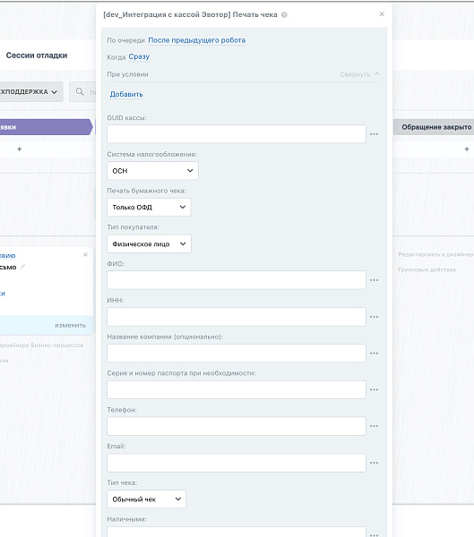474x537 pixels.
Task: Click the help question icon near title
Action: [x=284, y=14]
